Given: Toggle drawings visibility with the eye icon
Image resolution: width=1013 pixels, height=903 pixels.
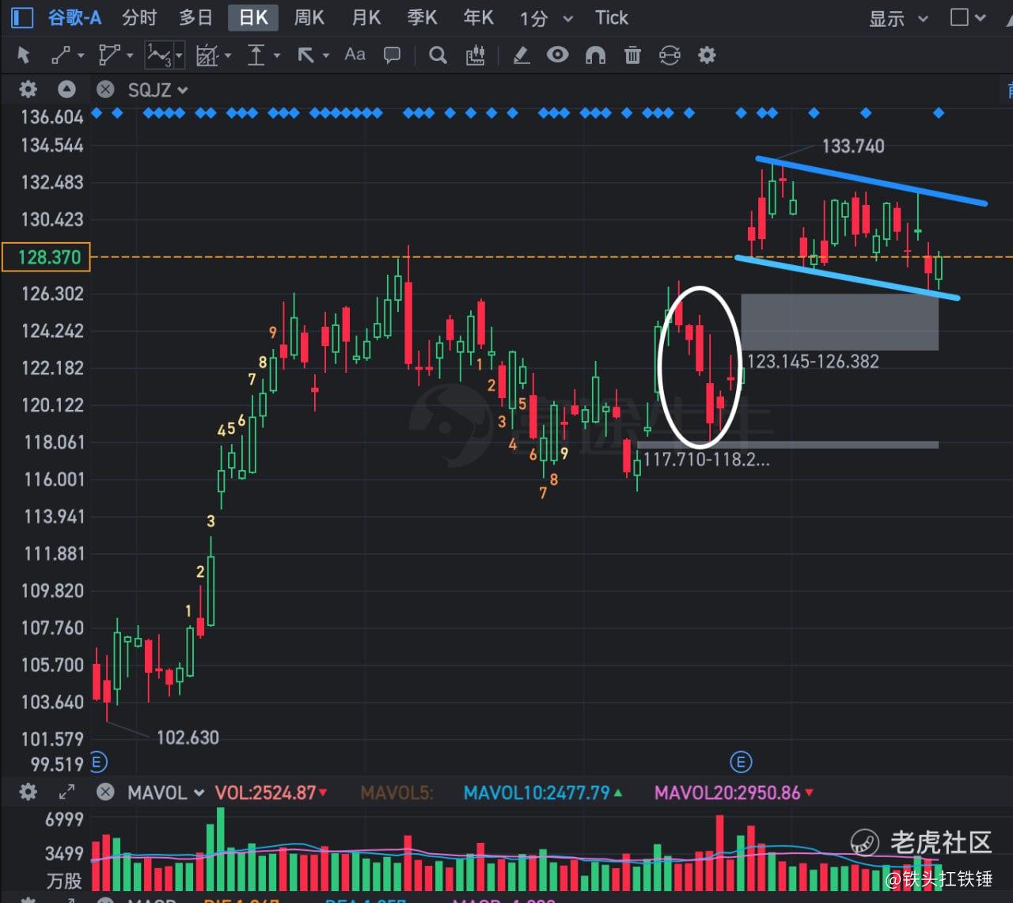Looking at the screenshot, I should click(x=558, y=55).
